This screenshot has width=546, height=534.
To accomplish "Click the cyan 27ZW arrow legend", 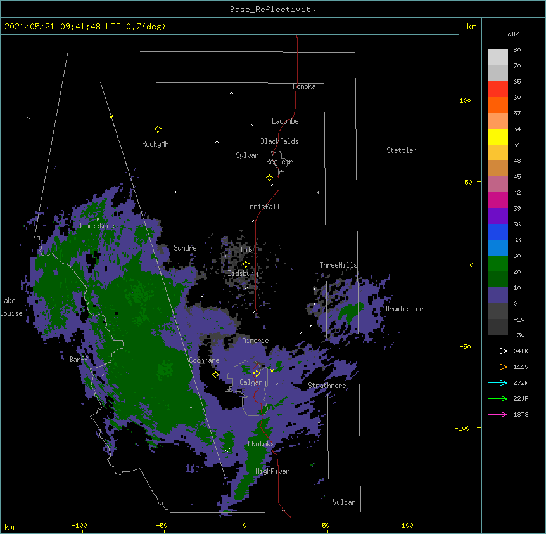I will coord(498,382).
